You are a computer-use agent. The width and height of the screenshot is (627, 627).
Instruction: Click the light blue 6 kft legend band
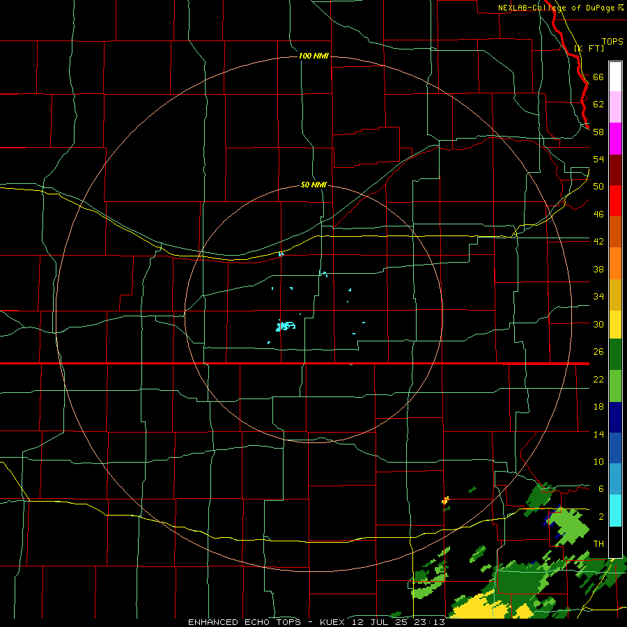pos(615,479)
